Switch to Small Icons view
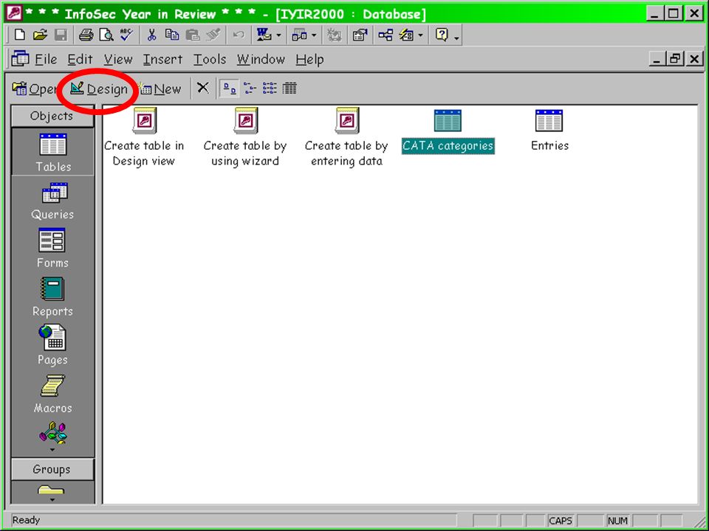709x531 pixels. click(250, 88)
